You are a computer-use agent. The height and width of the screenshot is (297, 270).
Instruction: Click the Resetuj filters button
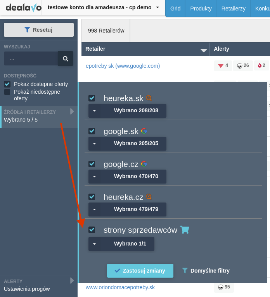pos(39,30)
